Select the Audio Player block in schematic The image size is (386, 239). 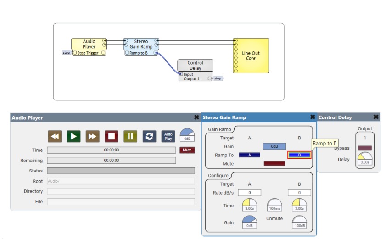click(x=89, y=44)
